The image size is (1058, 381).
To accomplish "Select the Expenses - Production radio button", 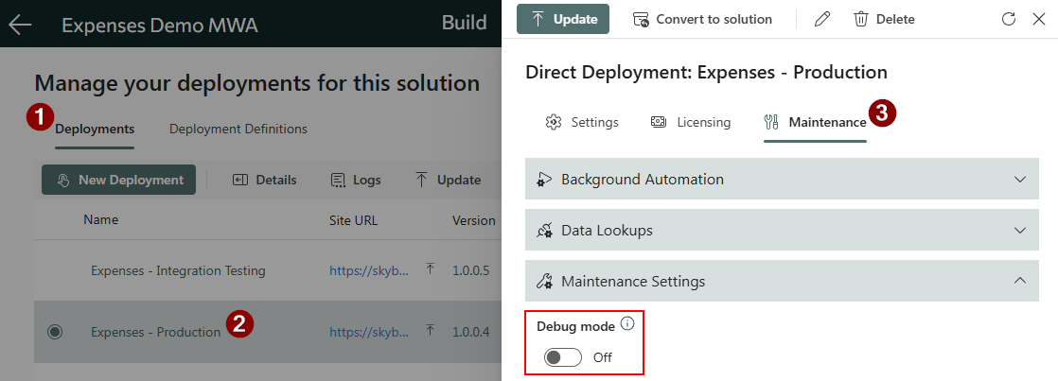I will [55, 332].
